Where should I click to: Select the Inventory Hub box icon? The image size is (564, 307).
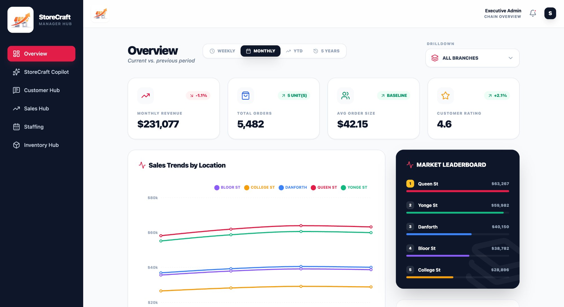click(16, 145)
